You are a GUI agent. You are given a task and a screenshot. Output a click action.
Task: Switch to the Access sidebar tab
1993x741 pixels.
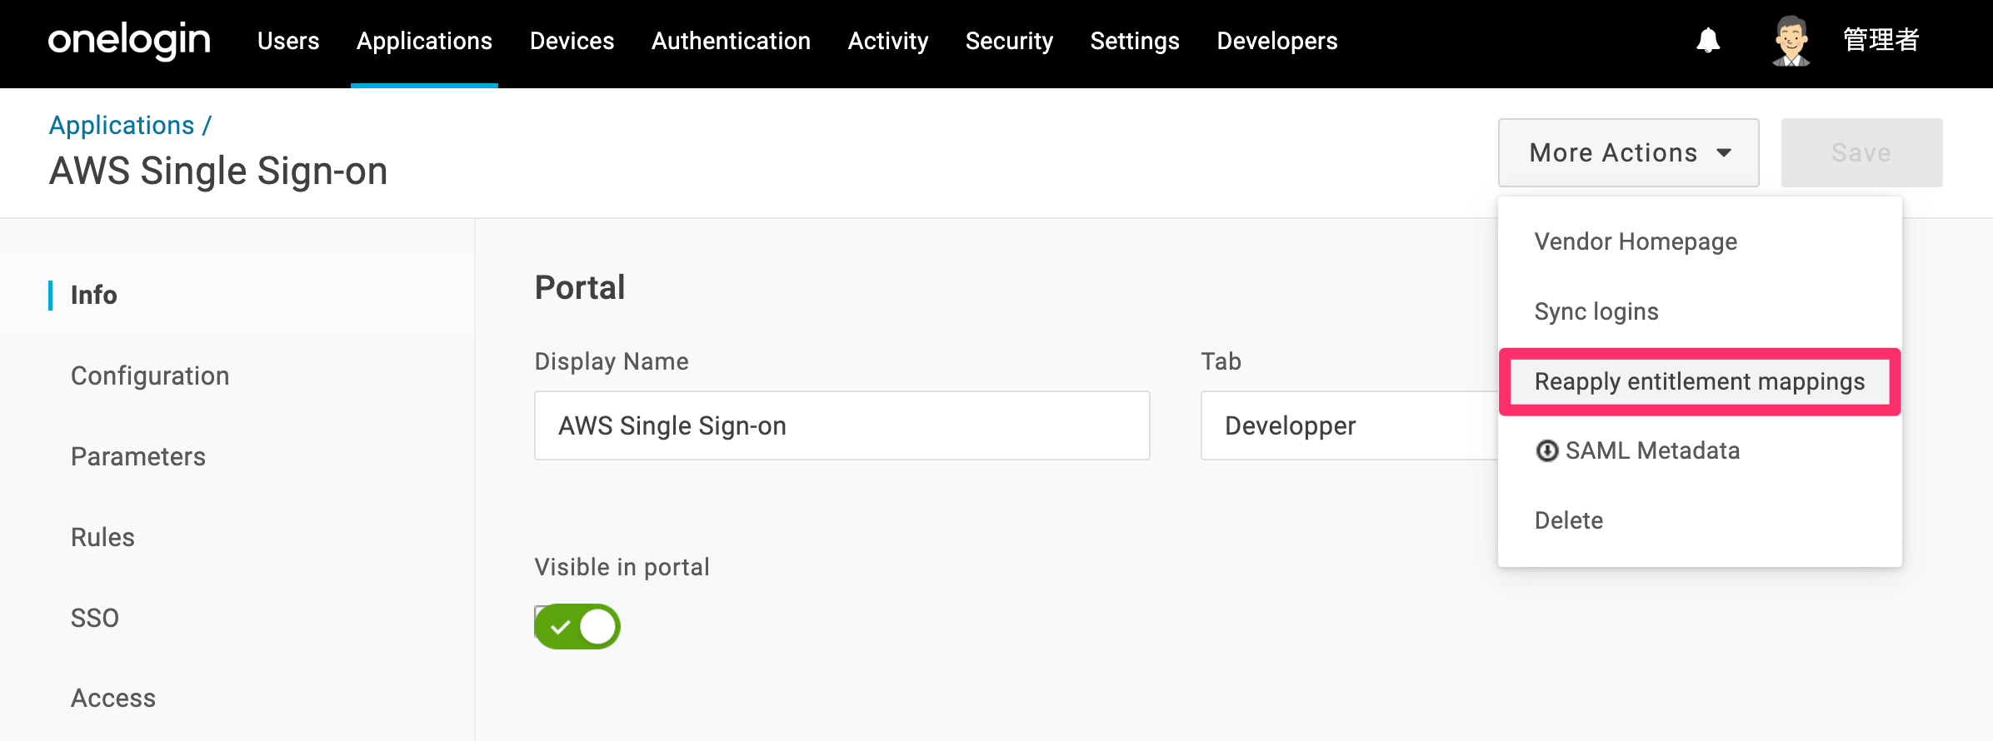pos(113,698)
